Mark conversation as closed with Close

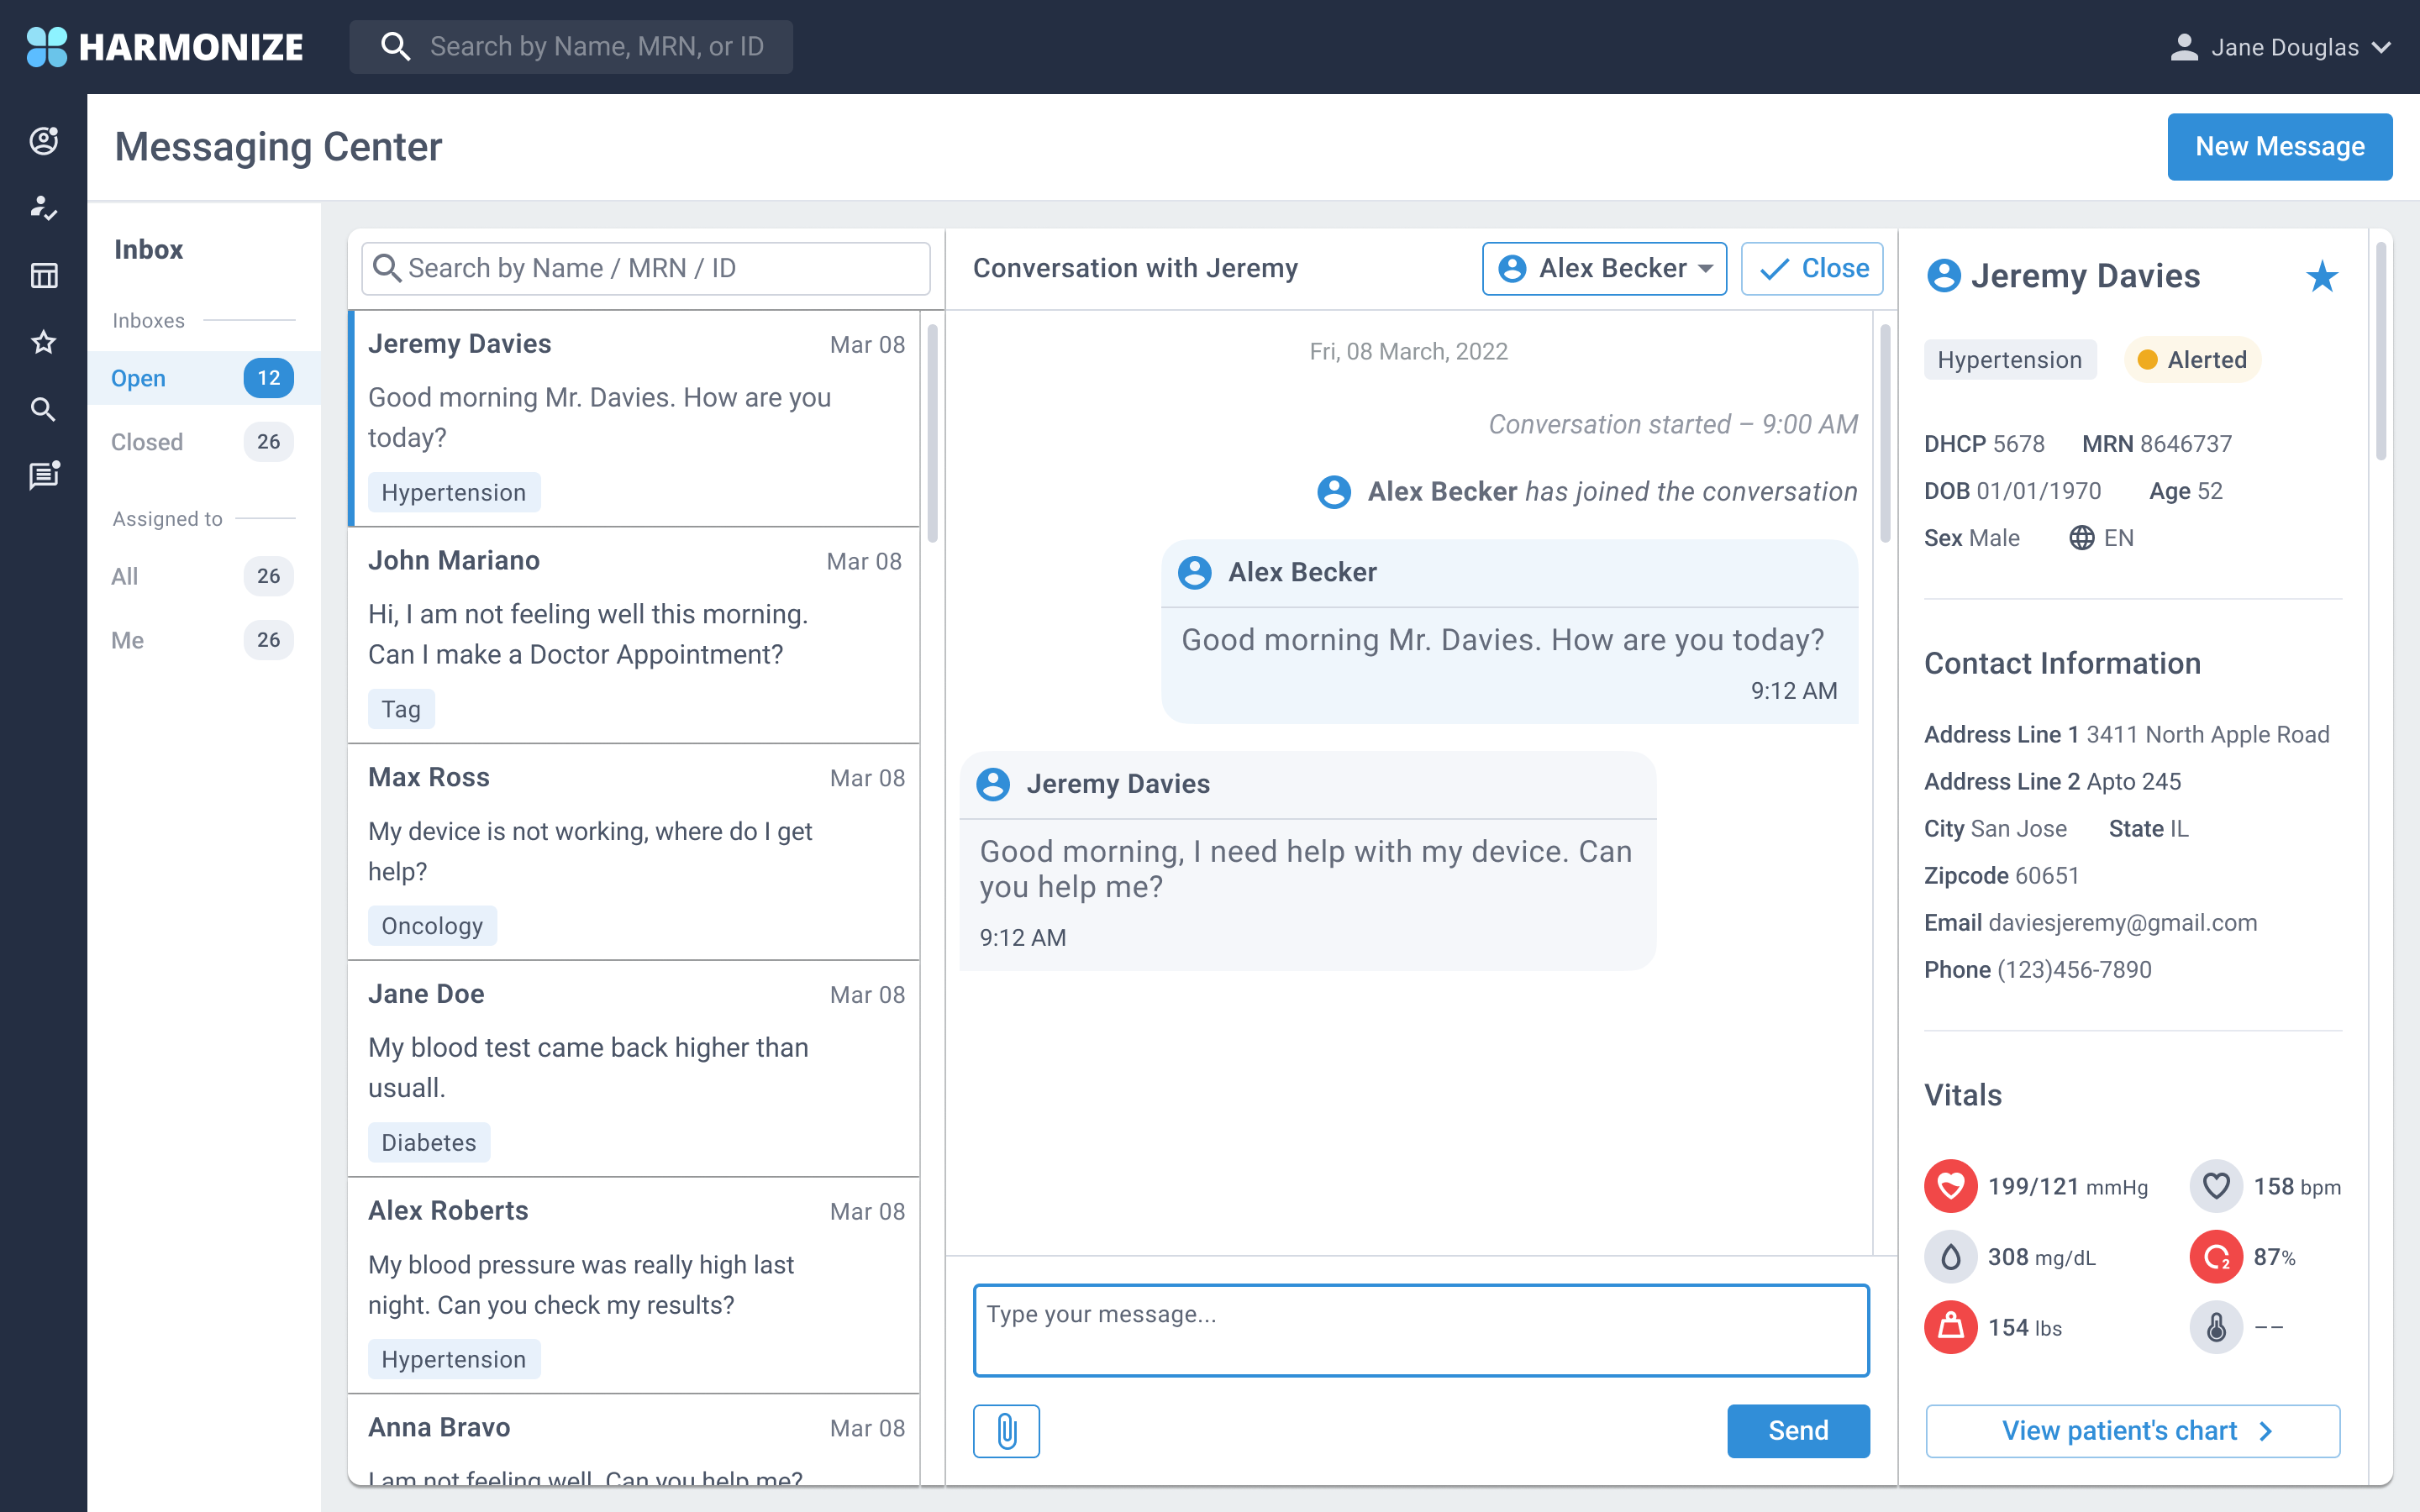click(1811, 268)
